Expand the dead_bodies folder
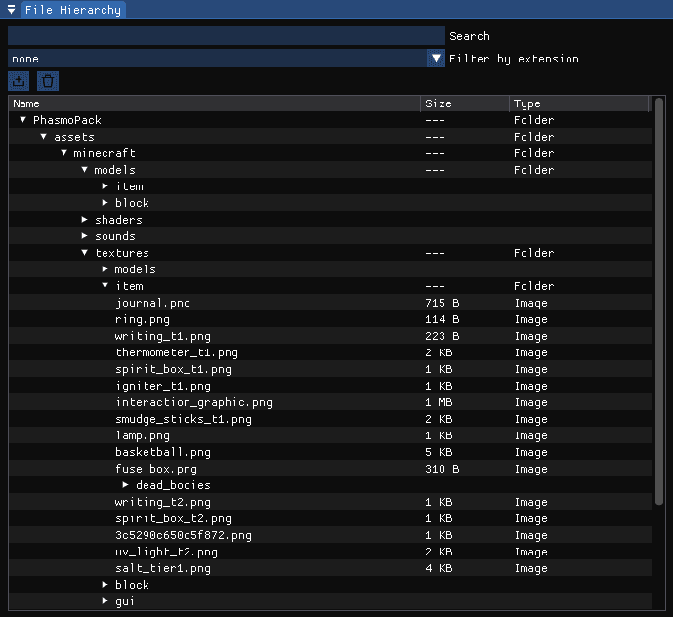Viewport: 673px width, 617px height. click(125, 485)
